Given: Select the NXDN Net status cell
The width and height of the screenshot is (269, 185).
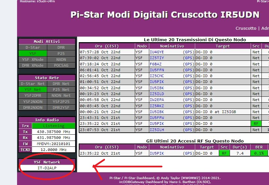Looking at the screenshot, I should click(x=61, y=95).
